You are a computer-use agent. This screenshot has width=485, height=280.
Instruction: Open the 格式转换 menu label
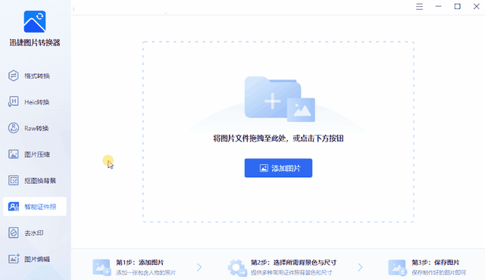point(37,76)
